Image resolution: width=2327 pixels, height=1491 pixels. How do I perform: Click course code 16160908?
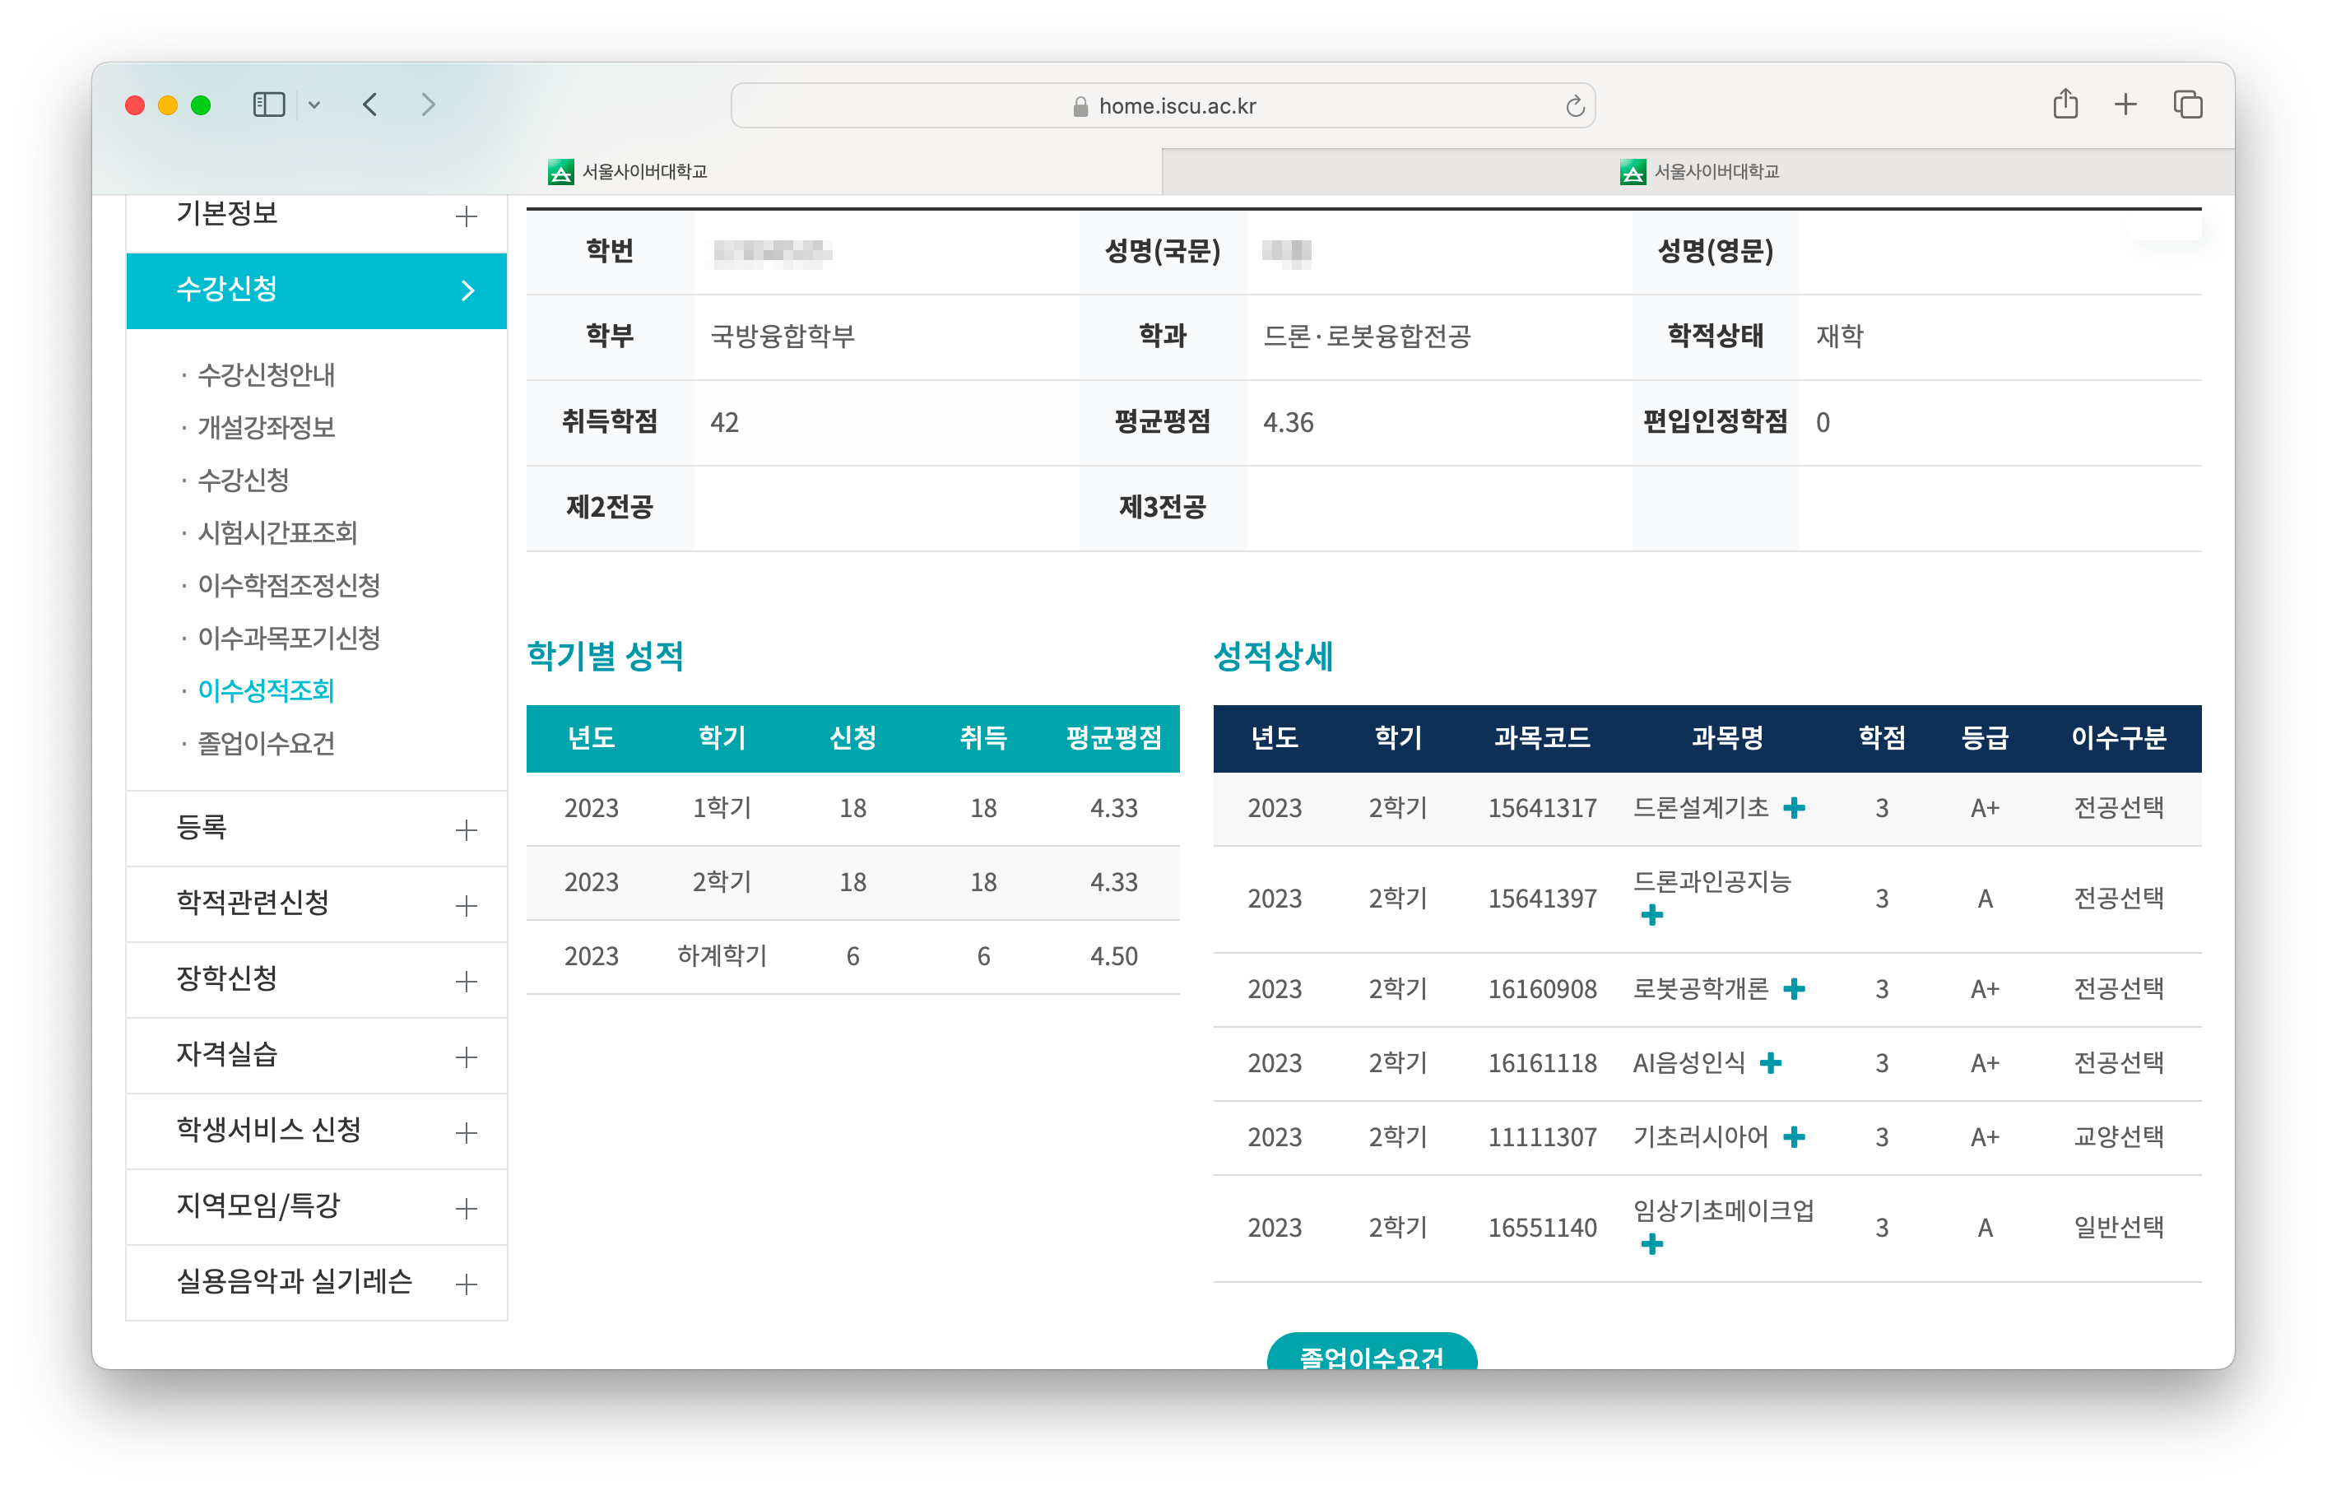pos(1542,990)
